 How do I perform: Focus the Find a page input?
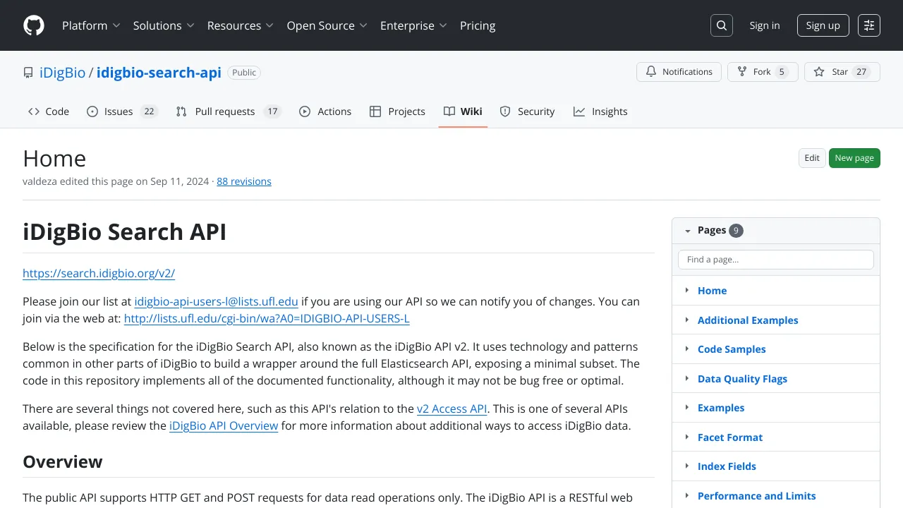click(776, 260)
